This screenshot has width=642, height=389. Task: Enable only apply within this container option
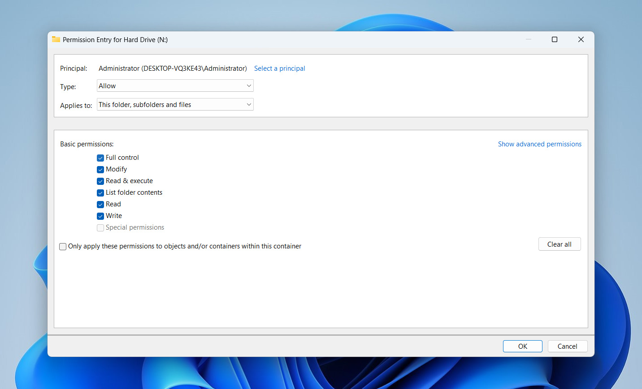click(x=63, y=247)
